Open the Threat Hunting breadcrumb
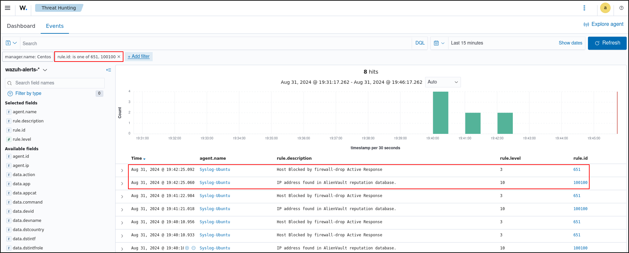The height and width of the screenshot is (253, 629). (59, 8)
